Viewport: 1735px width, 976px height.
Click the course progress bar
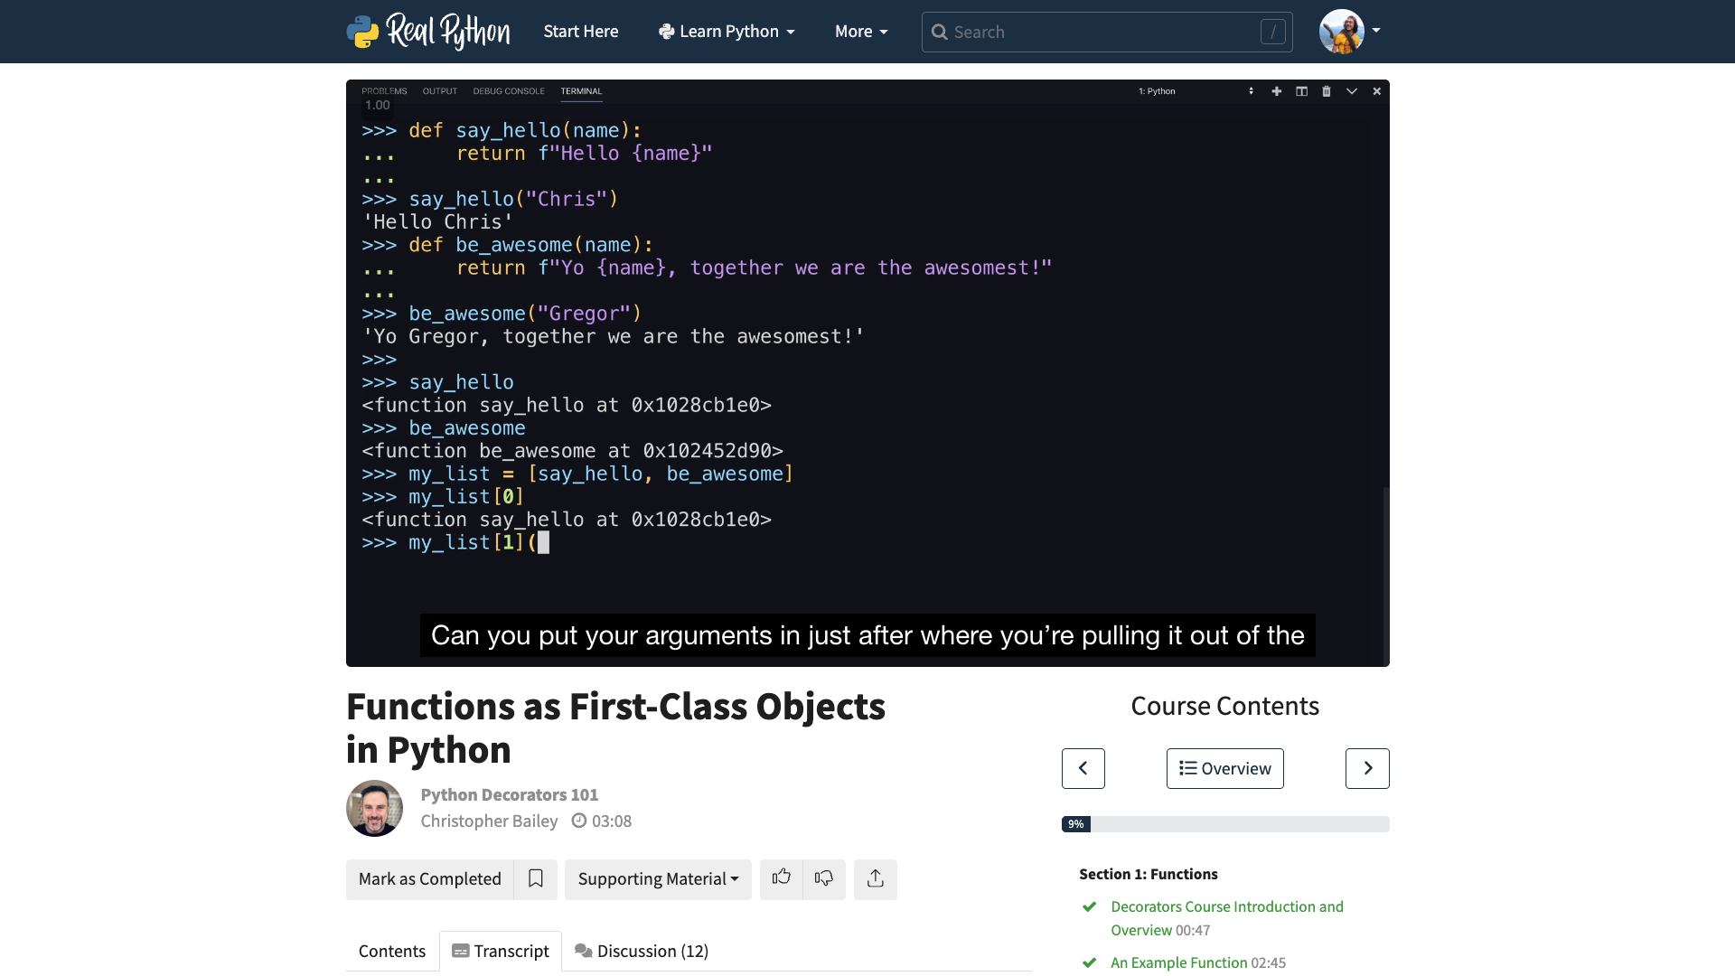[1224, 824]
